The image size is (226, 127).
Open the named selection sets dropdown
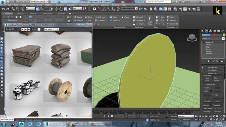[x=129, y=8]
